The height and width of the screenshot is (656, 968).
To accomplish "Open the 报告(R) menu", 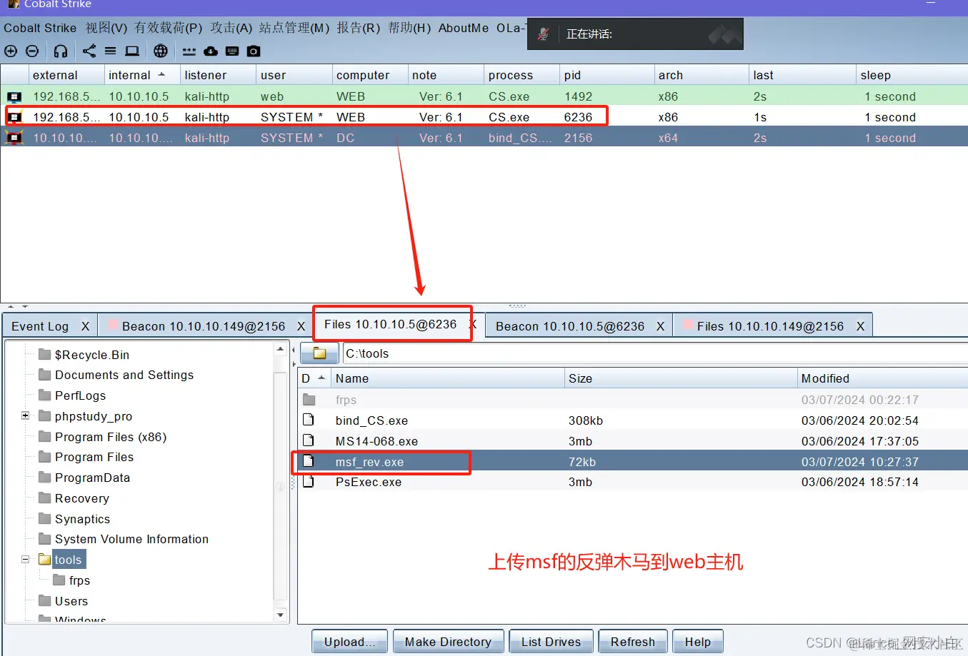I will [359, 28].
